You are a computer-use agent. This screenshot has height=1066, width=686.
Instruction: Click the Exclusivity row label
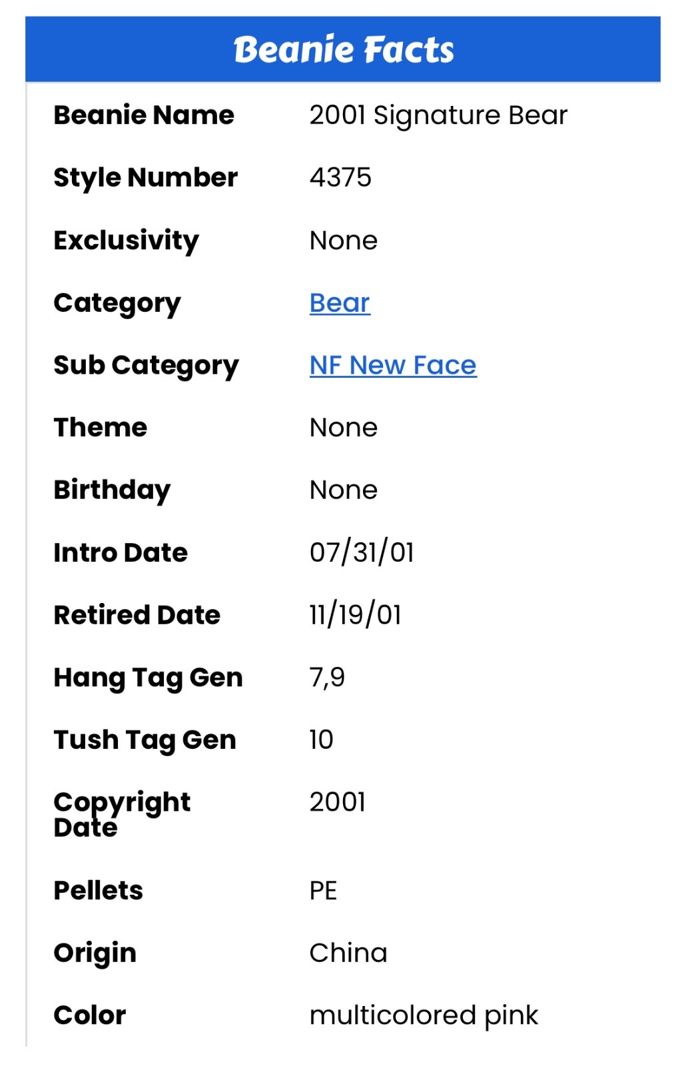(x=127, y=241)
